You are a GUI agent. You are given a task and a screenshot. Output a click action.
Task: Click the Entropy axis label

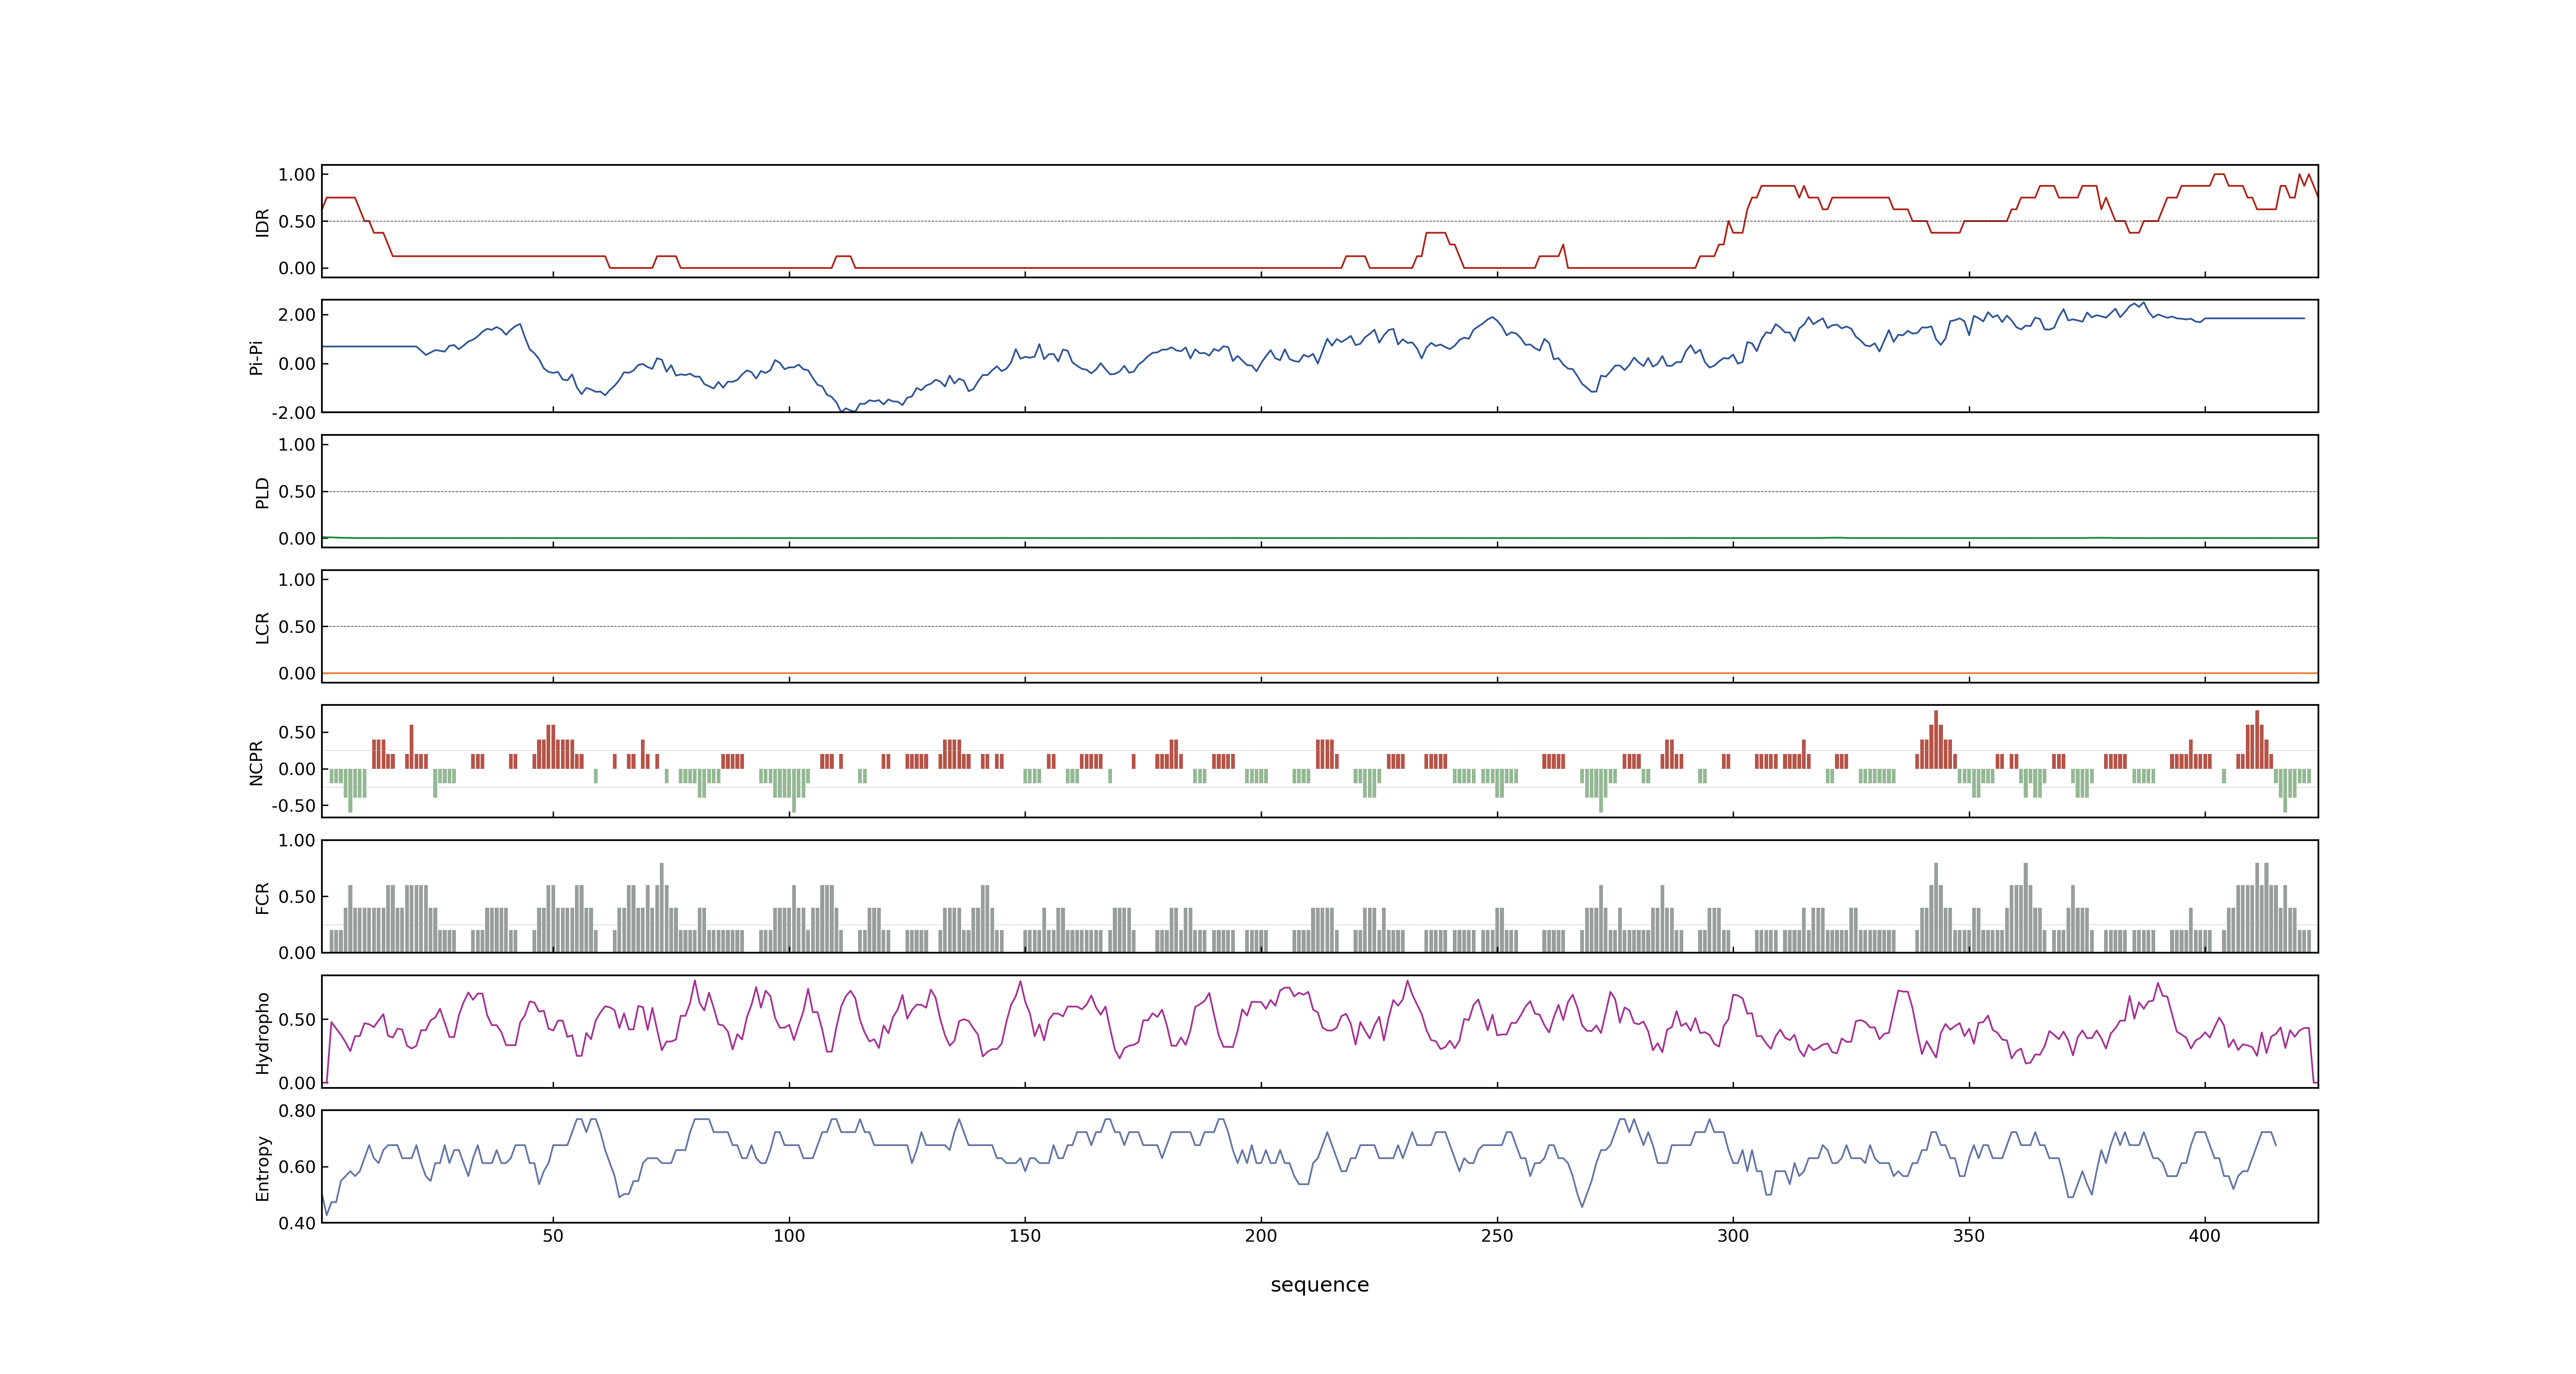tap(262, 1168)
